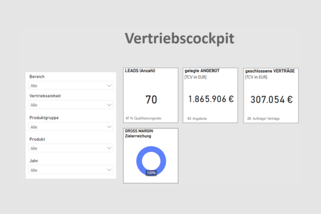The image size is (321, 214).
Task: Open the Jahr dropdown
Action: [71, 170]
